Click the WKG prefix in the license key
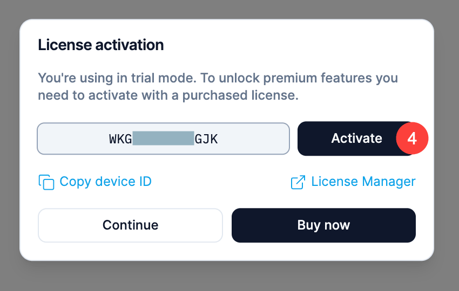Screen dimensions: 459x291 pyautogui.click(x=120, y=139)
